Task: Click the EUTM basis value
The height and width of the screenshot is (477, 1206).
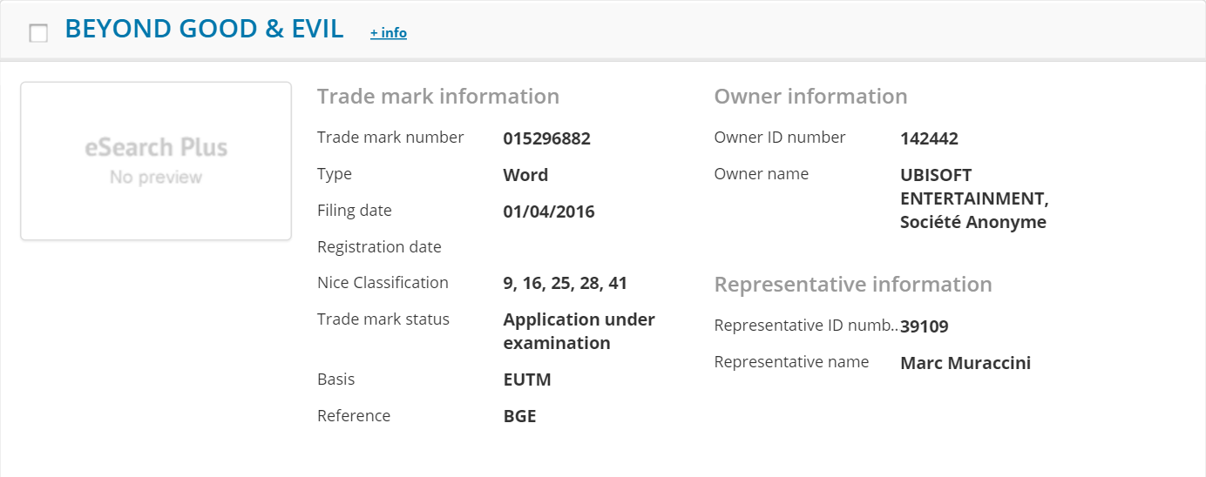Action: (x=527, y=380)
